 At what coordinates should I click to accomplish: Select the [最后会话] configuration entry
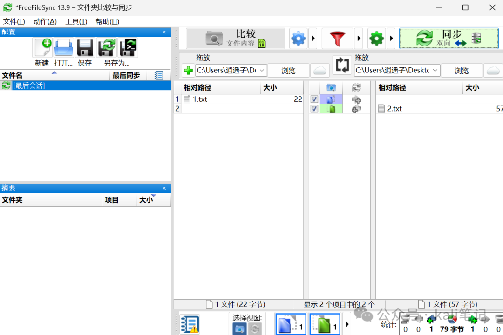pyautogui.click(x=85, y=85)
